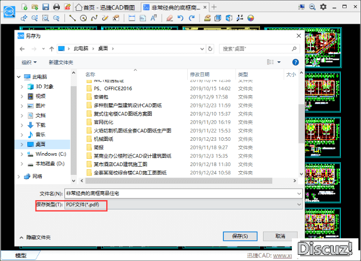This screenshot has height=261, width=361.
Task: Expand the Windows (C:) drive node
Action: [21, 154]
